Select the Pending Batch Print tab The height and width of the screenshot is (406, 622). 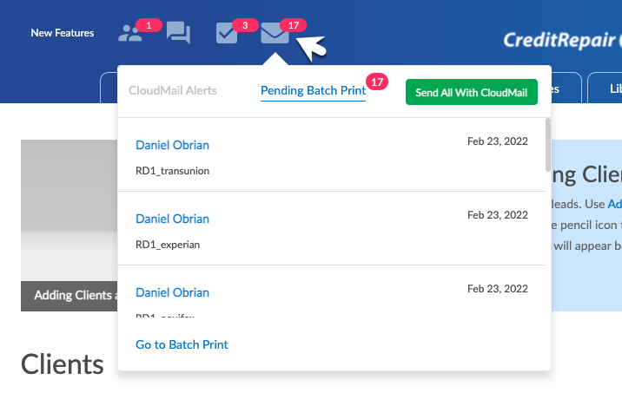point(313,90)
